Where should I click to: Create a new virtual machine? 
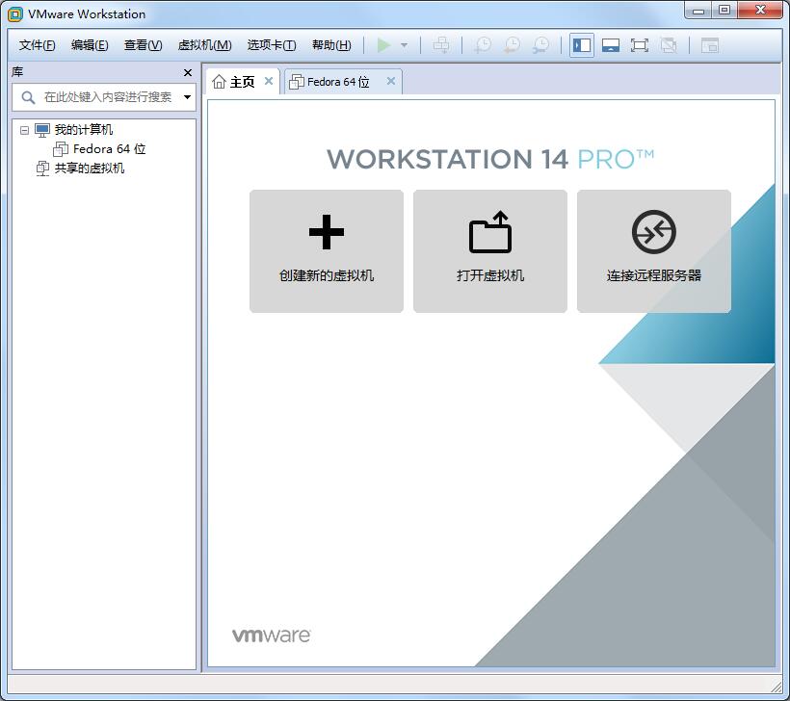[327, 250]
